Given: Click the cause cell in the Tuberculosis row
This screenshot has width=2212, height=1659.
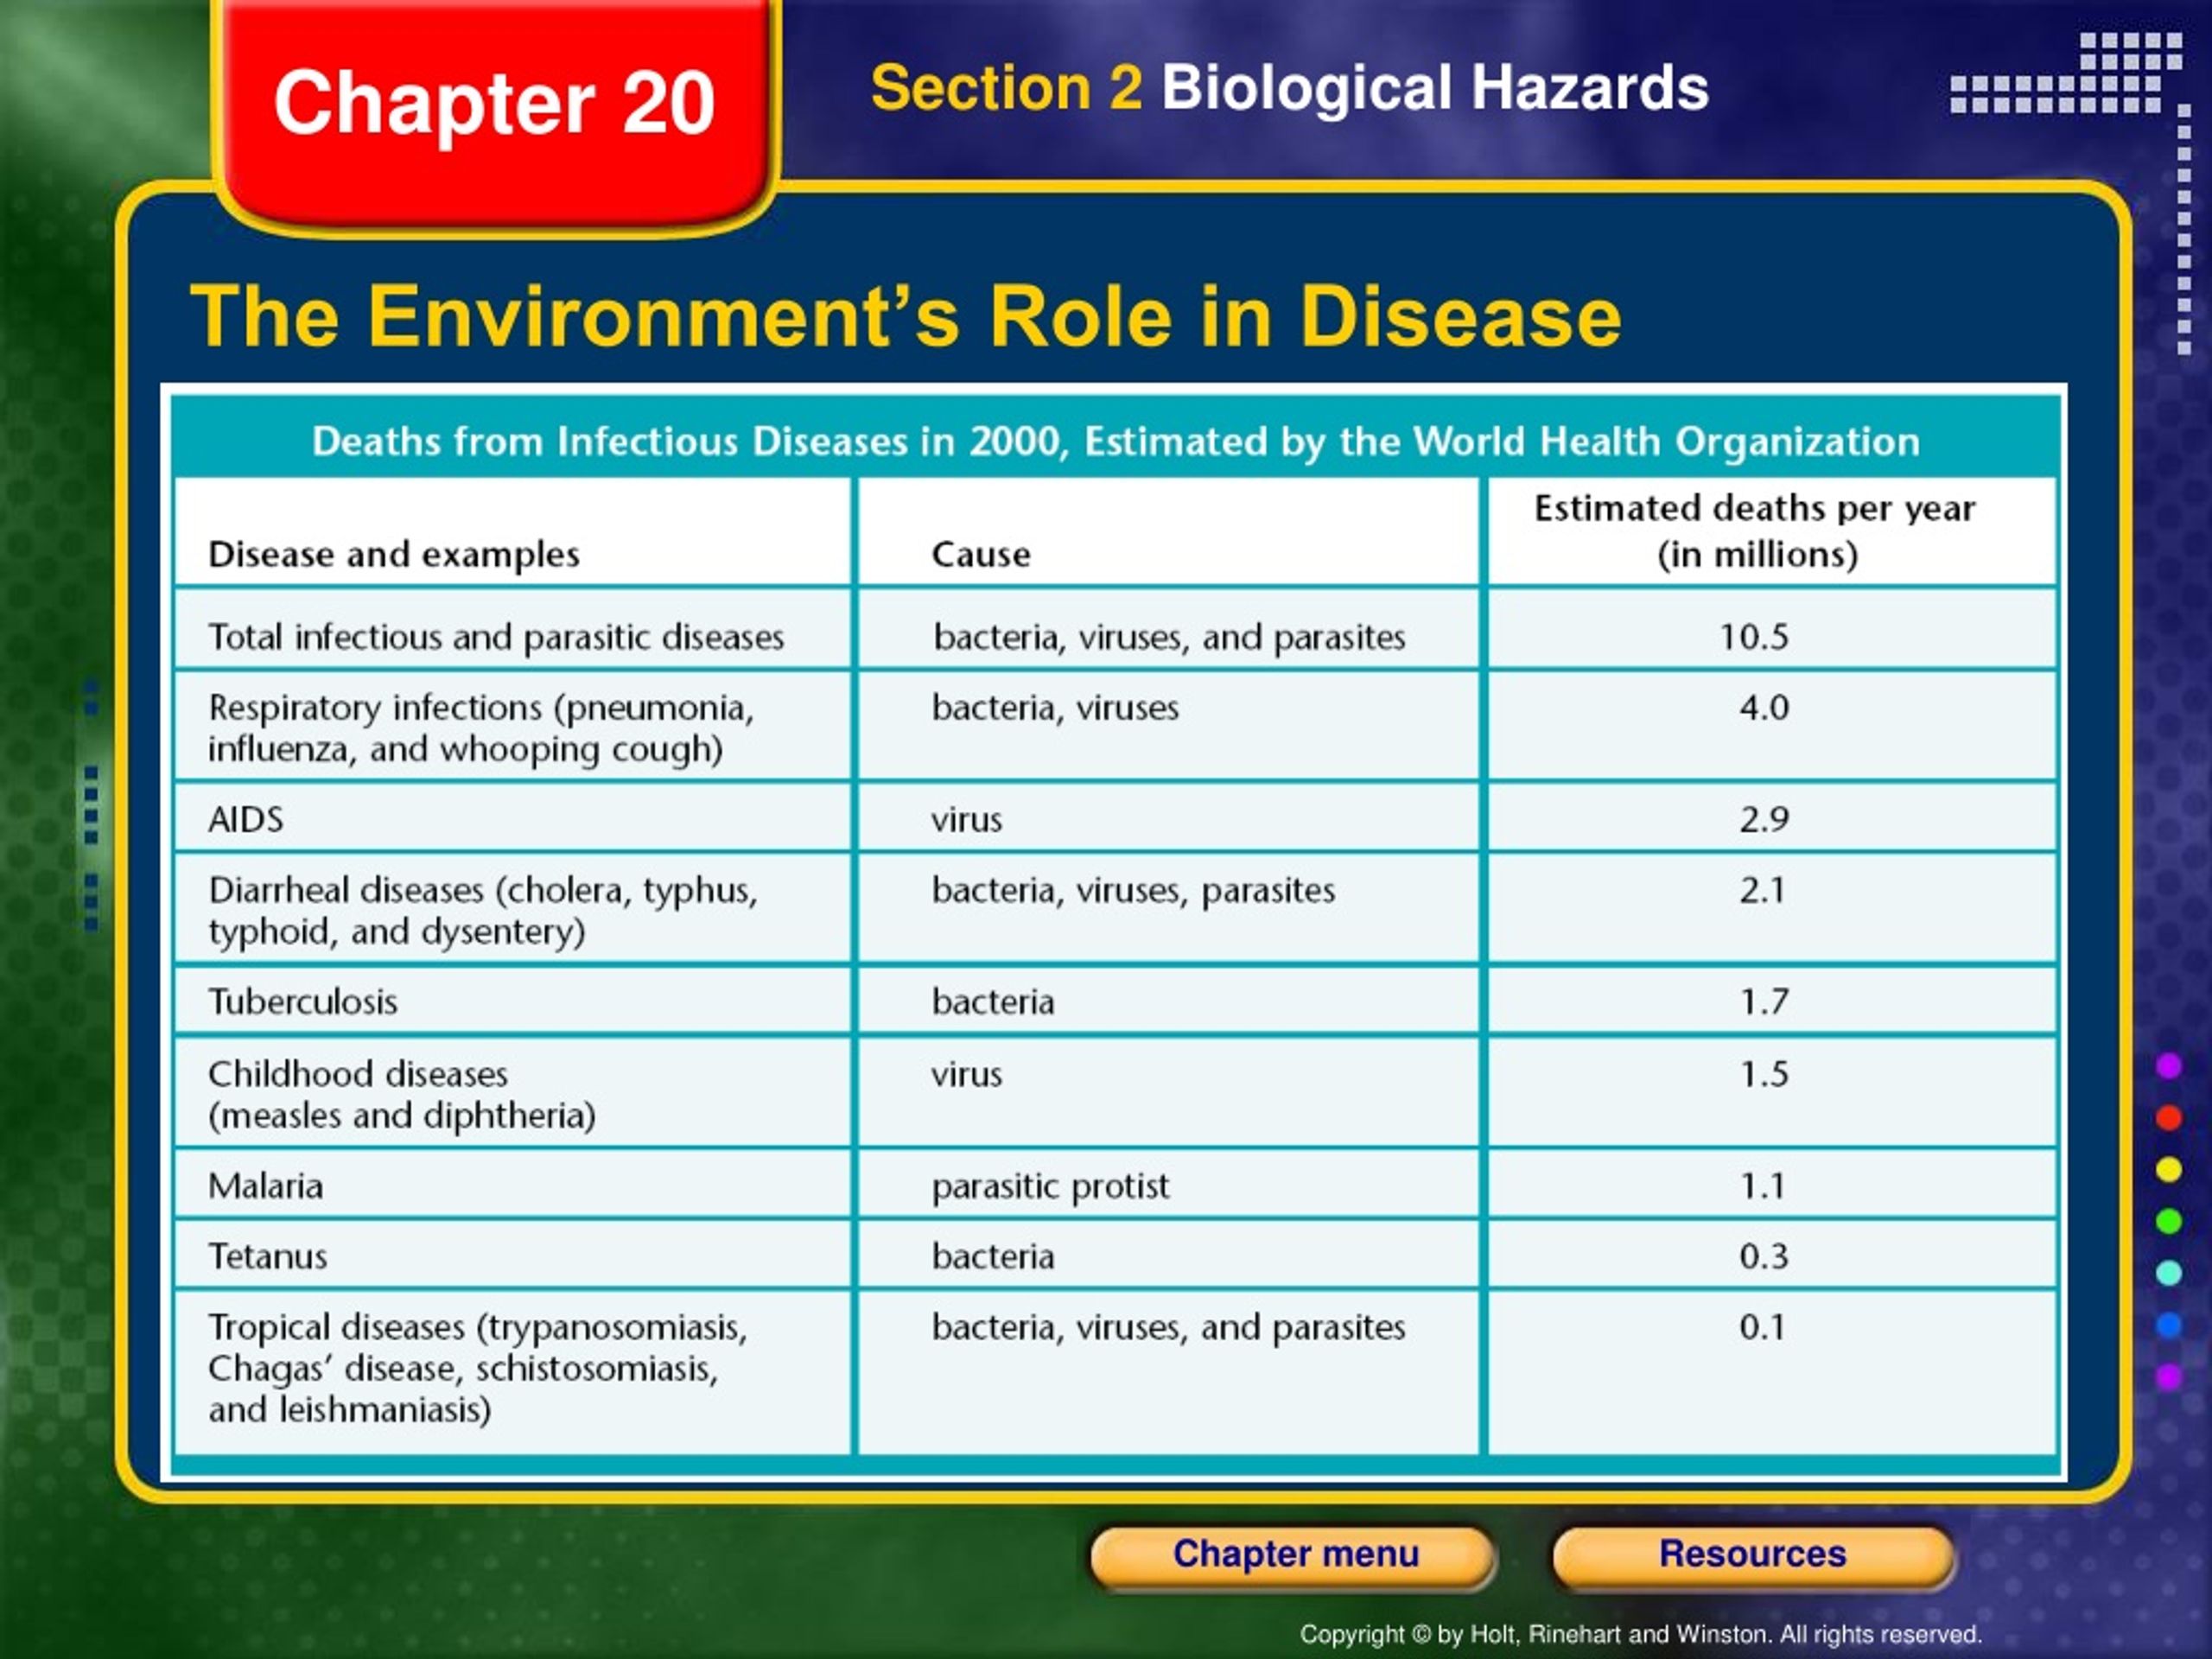Looking at the screenshot, I should [1168, 1001].
